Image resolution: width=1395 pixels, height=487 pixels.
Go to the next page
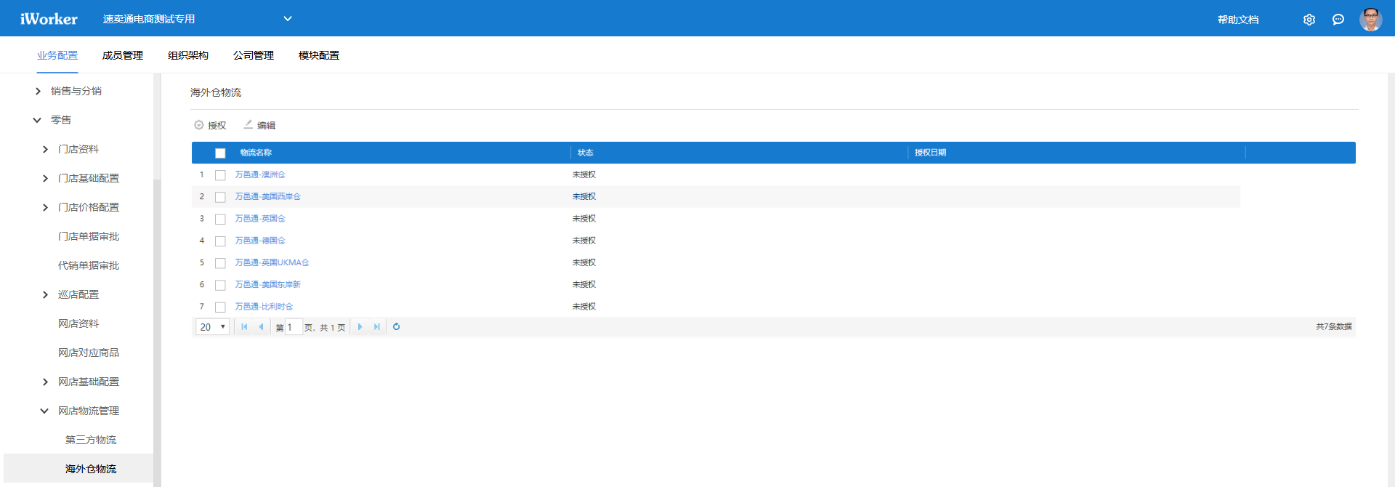[360, 327]
